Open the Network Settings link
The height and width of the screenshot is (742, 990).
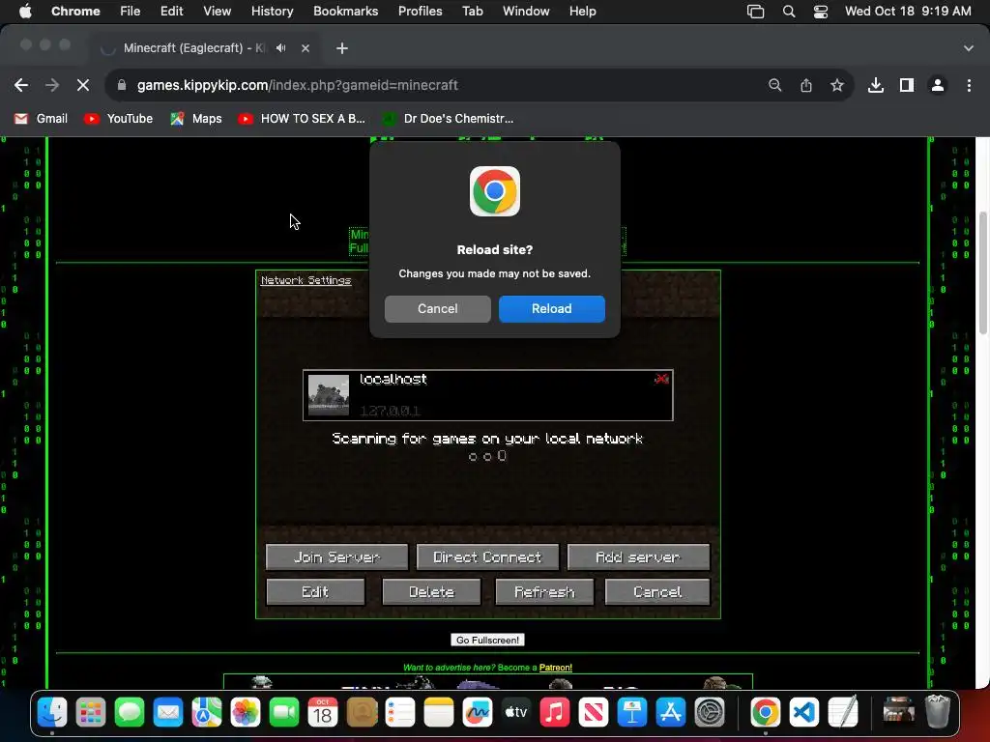(x=306, y=280)
